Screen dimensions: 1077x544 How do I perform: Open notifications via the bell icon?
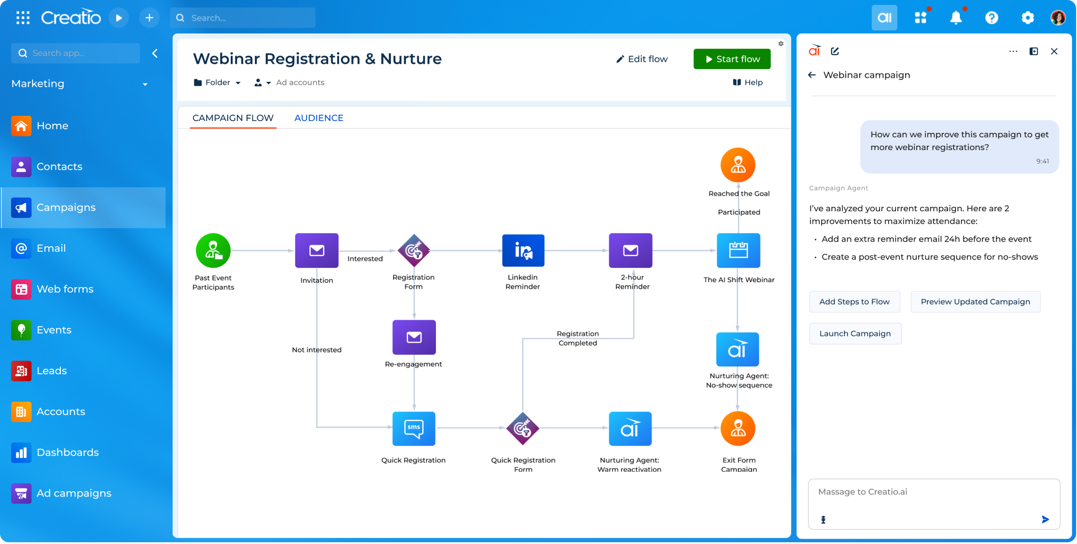click(x=956, y=18)
